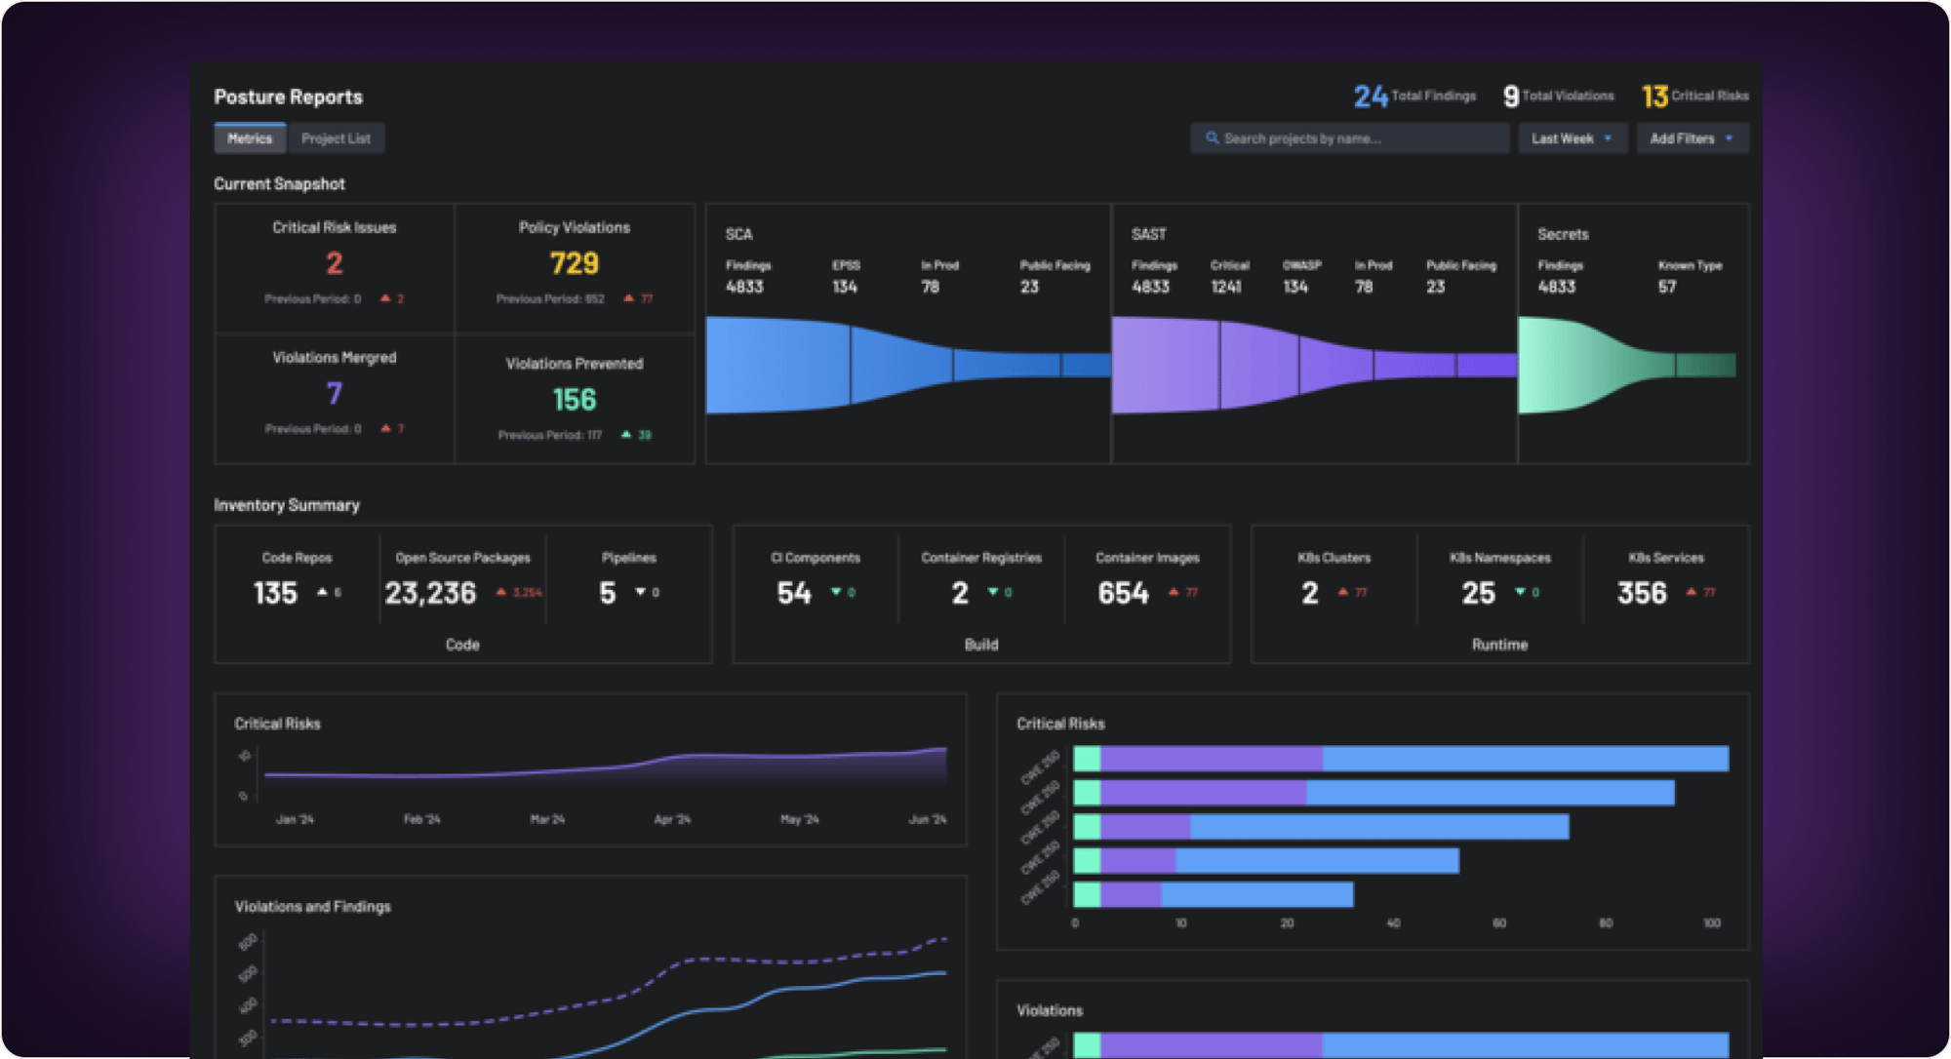Click the Build group label
This screenshot has width=1951, height=1059.
[981, 645]
